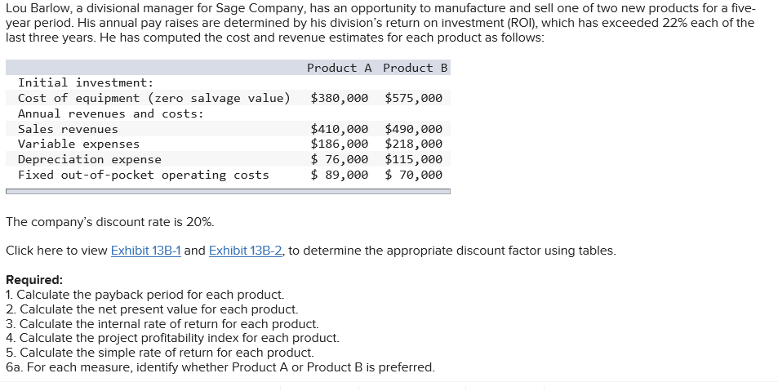
Task: Click the Fixed out-of-pocket operating costs label
Action: 144,175
